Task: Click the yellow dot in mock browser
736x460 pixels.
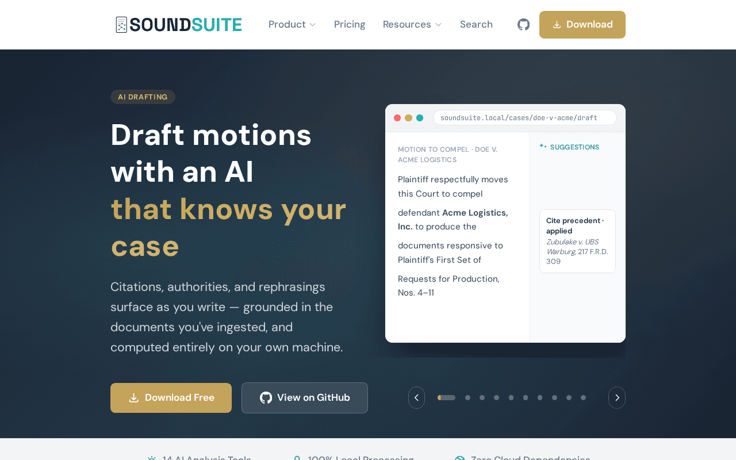Action: coord(408,118)
